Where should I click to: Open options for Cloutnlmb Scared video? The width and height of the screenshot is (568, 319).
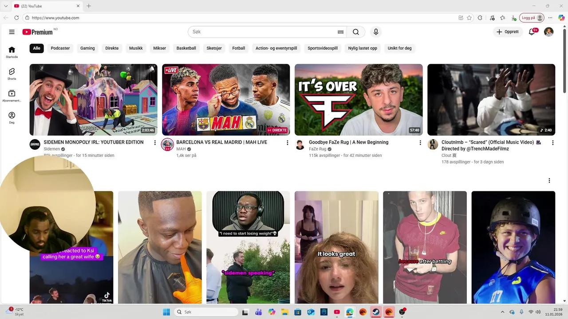(553, 143)
